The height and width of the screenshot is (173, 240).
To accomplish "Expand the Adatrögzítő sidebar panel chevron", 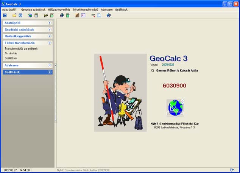I will (x=50, y=23).
